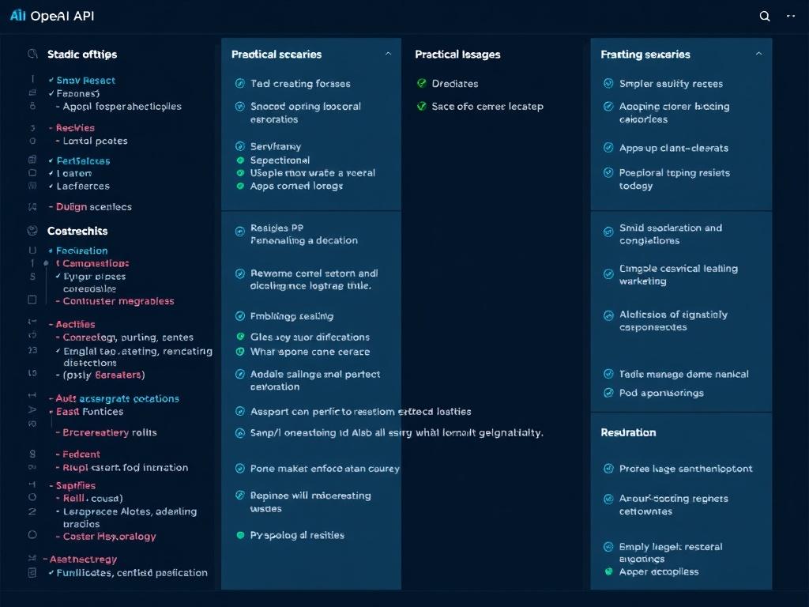Select the "Restration" section header
This screenshot has width=809, height=607.
pyautogui.click(x=630, y=432)
